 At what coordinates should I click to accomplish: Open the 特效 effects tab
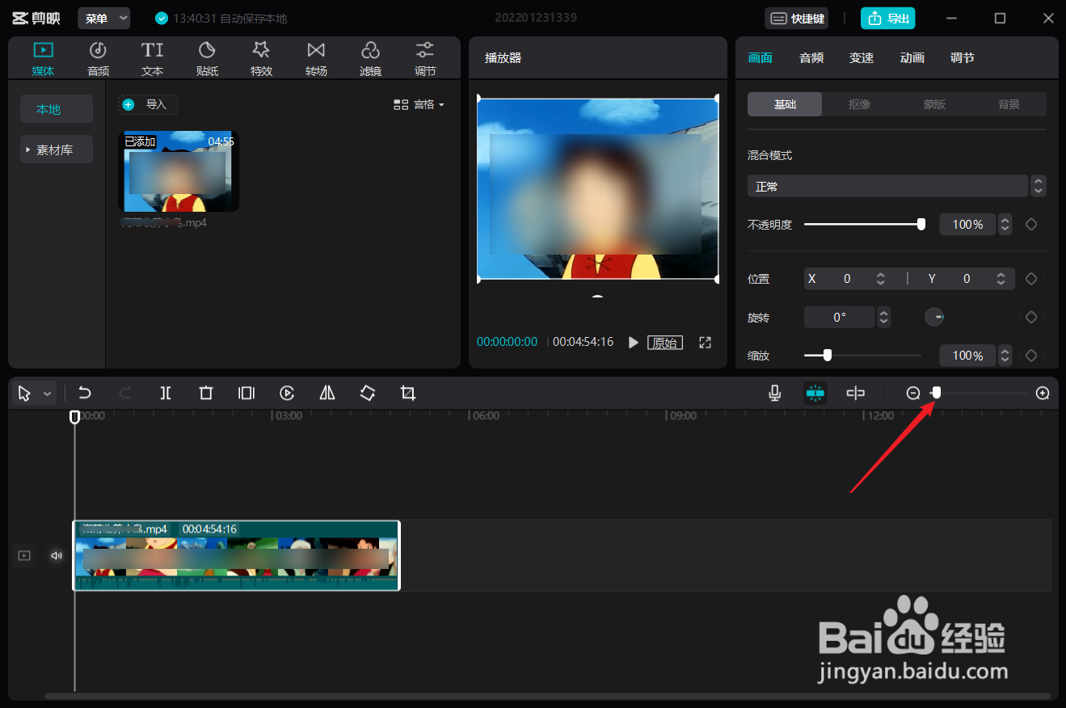pos(261,59)
